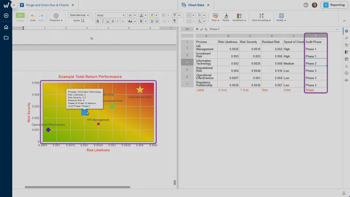Select column header F
Viewport: 350px width, 197px height.
[316, 36]
